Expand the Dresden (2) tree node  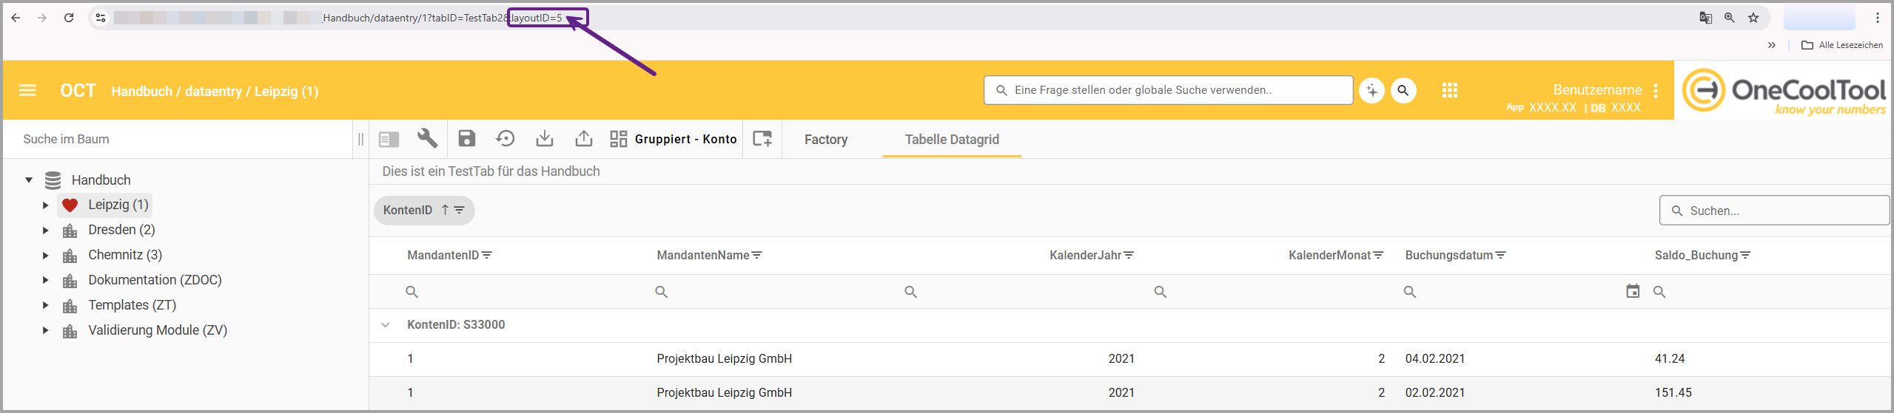[45, 231]
